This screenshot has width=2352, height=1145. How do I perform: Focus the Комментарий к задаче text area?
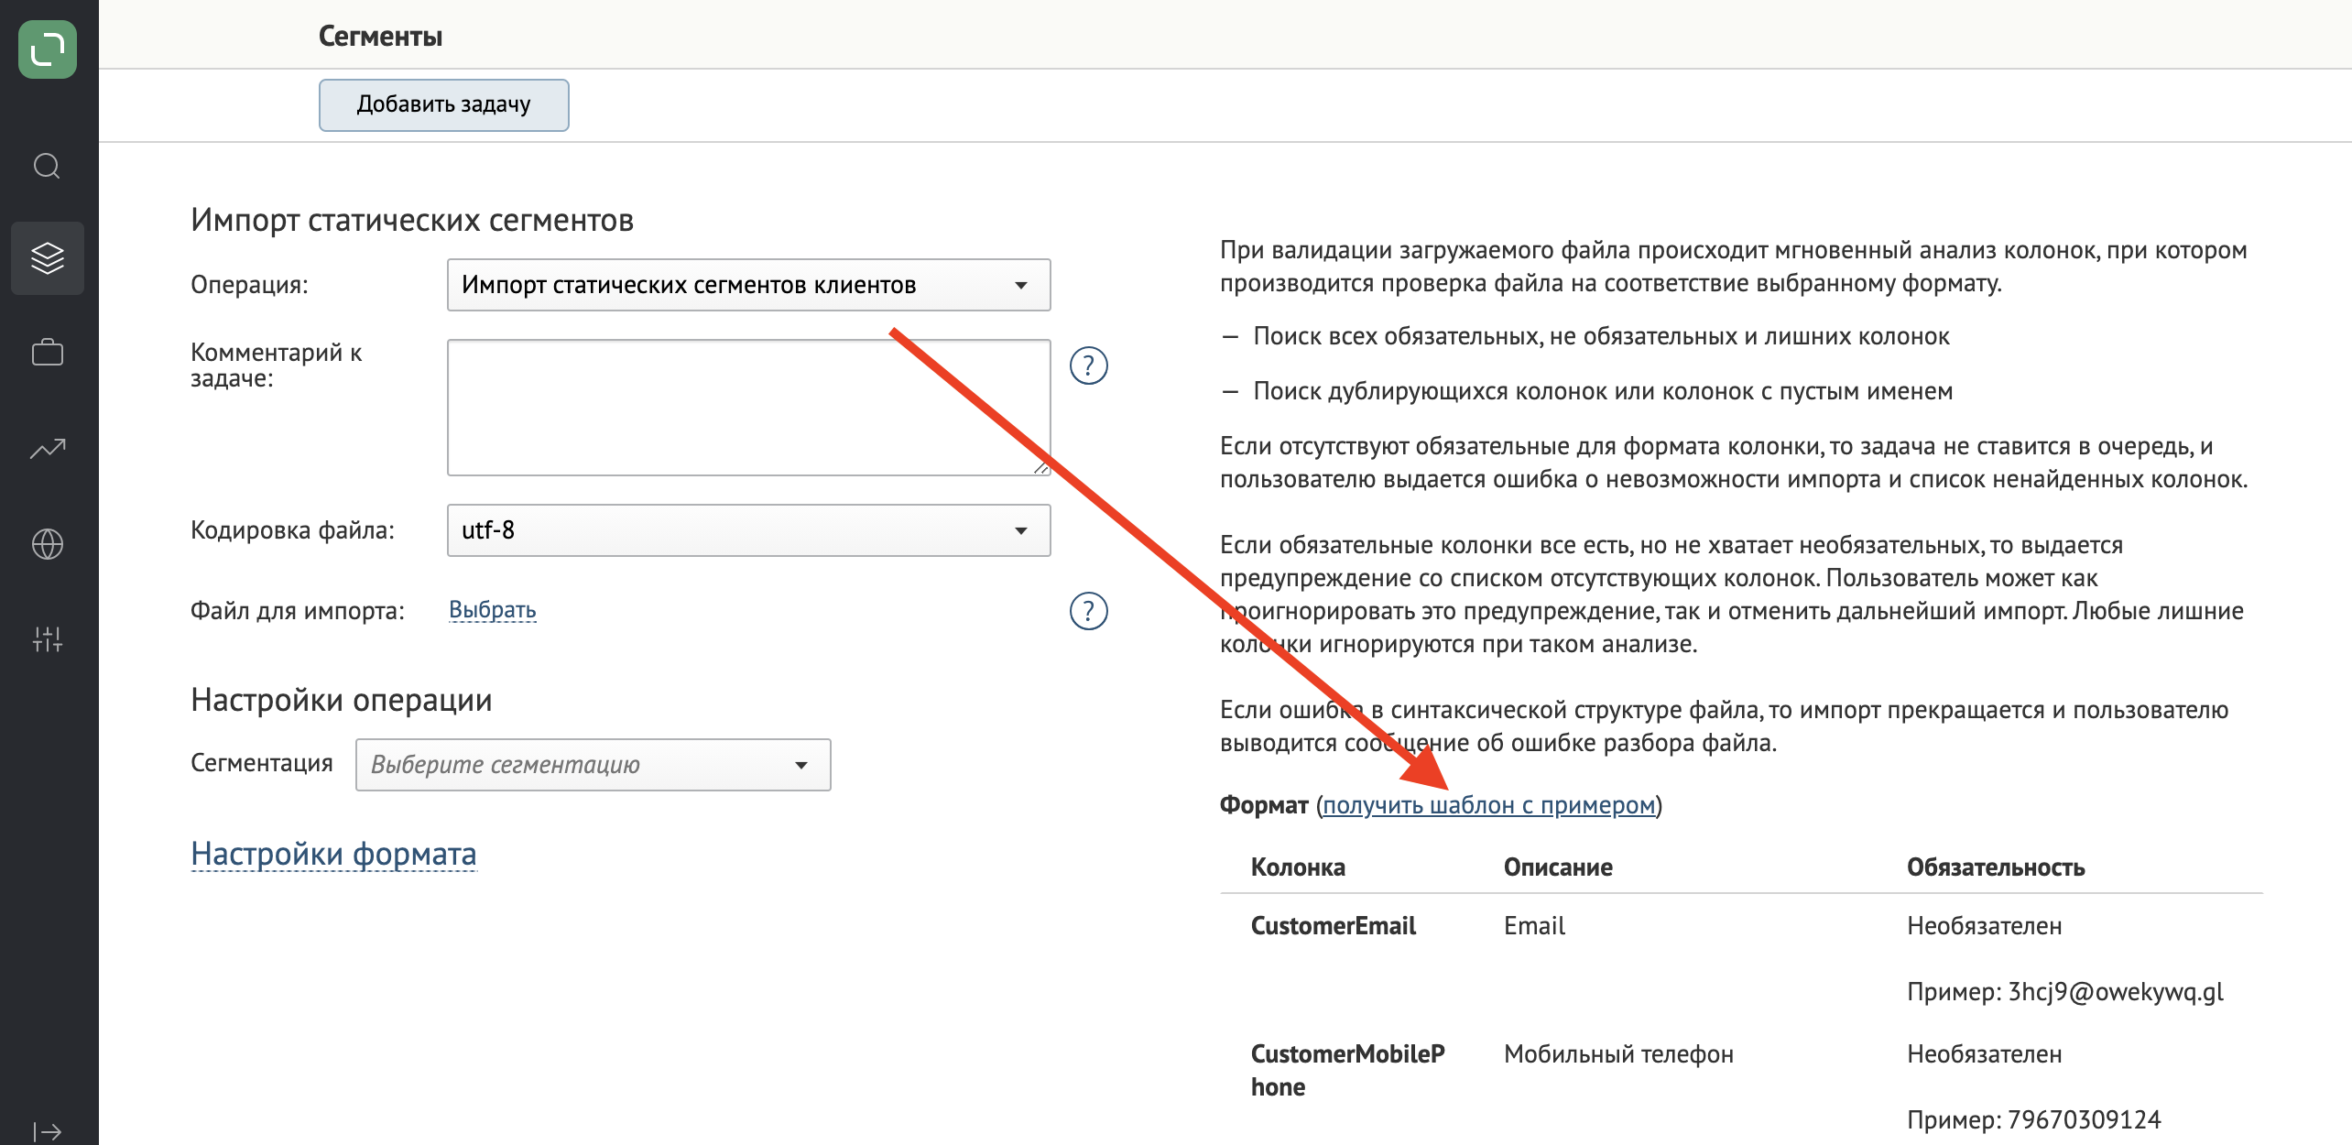[748, 408]
